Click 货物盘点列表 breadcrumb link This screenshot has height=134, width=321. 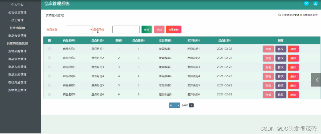click(x=310, y=15)
